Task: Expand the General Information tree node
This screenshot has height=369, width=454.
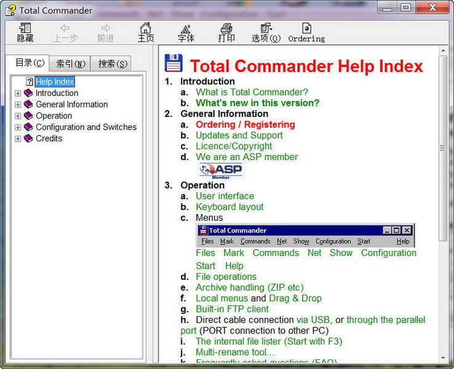Action: click(18, 105)
